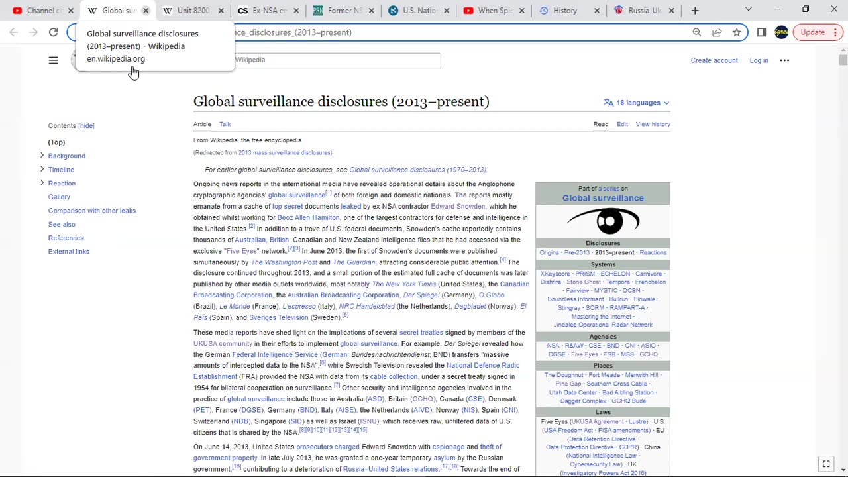Open the USA Freedom Act link

[x=568, y=430]
